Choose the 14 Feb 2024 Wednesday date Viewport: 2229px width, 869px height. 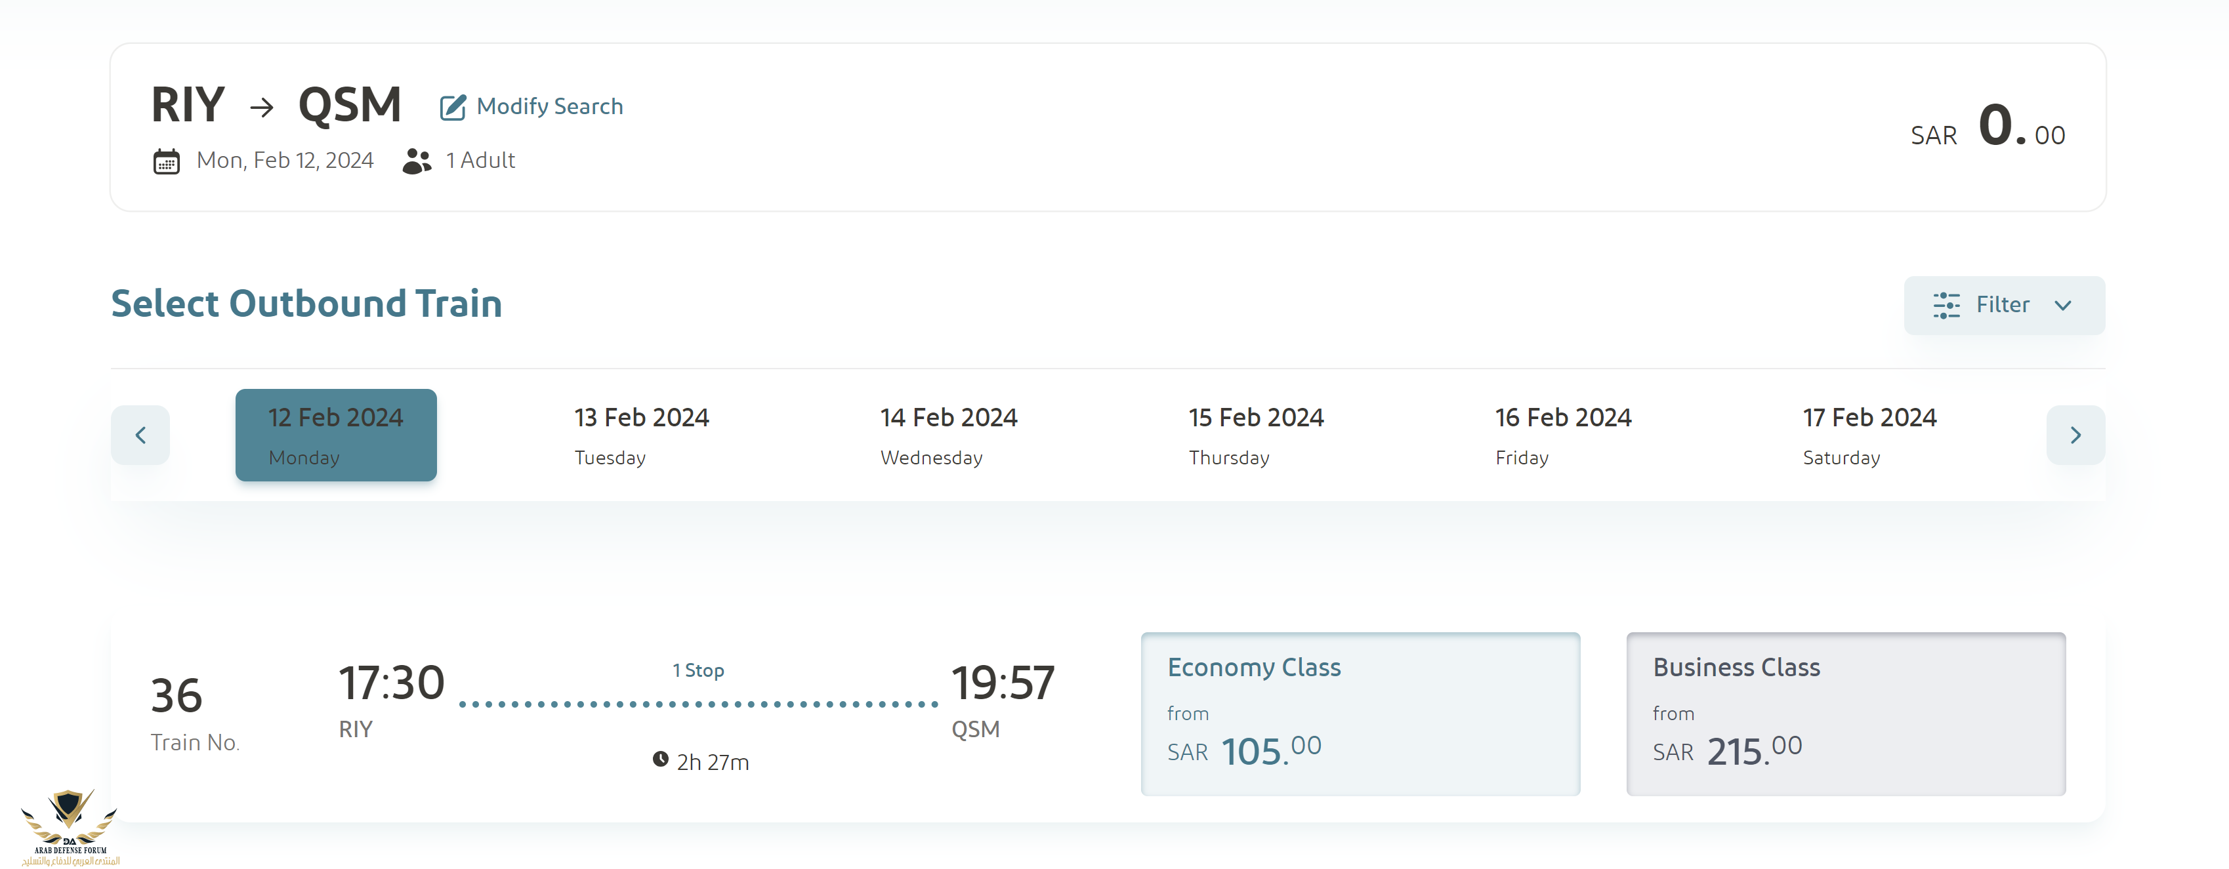point(948,435)
